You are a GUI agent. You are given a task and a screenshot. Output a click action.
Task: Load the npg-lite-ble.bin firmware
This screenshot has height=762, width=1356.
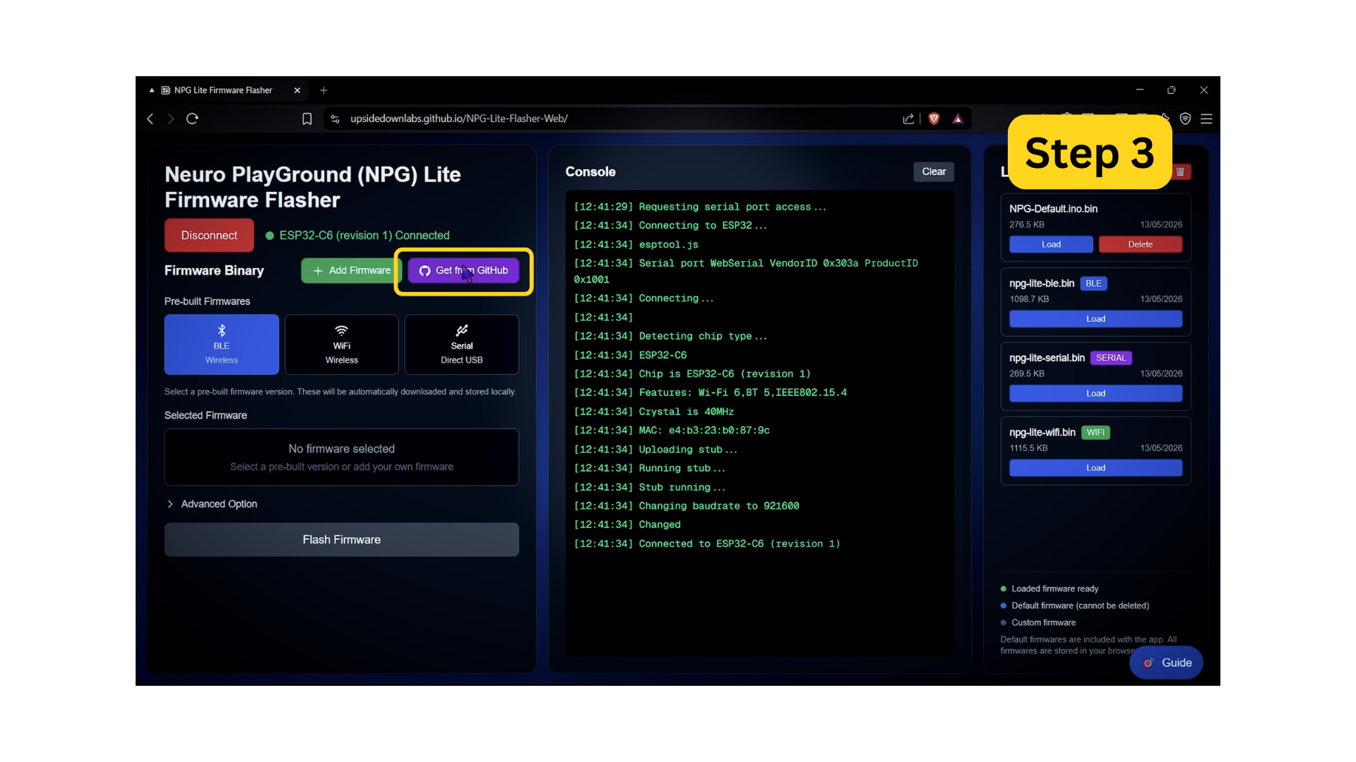tap(1095, 319)
